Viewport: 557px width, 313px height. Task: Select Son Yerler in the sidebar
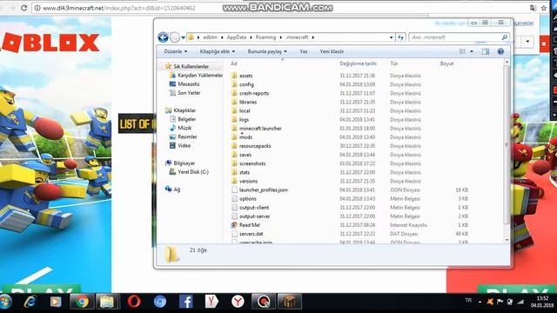pos(185,93)
